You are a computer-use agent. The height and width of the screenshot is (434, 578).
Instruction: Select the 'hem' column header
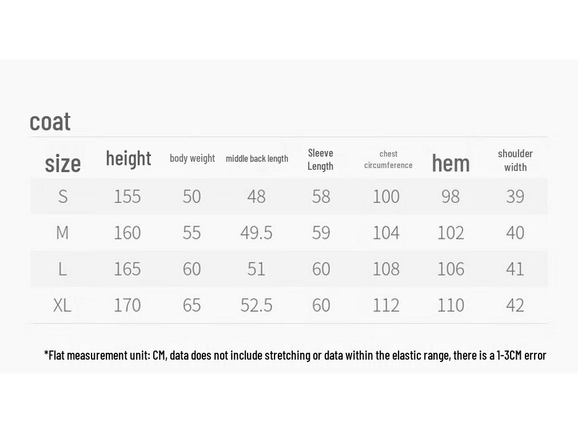click(x=451, y=163)
